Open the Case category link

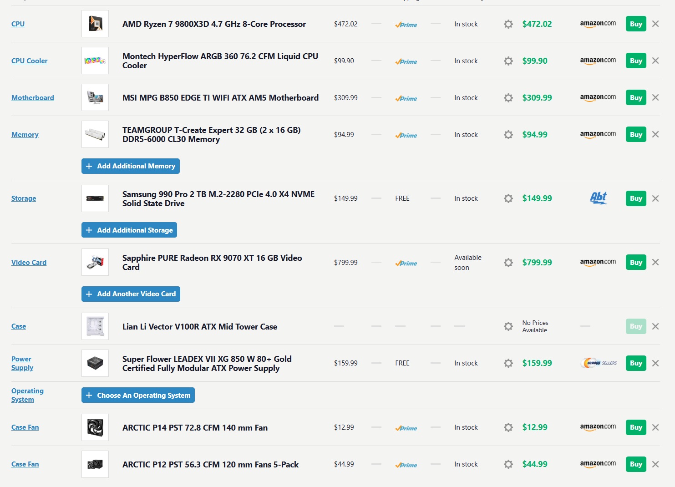tap(18, 326)
